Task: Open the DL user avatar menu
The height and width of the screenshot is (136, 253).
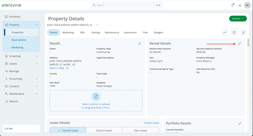Action: tap(247, 5)
